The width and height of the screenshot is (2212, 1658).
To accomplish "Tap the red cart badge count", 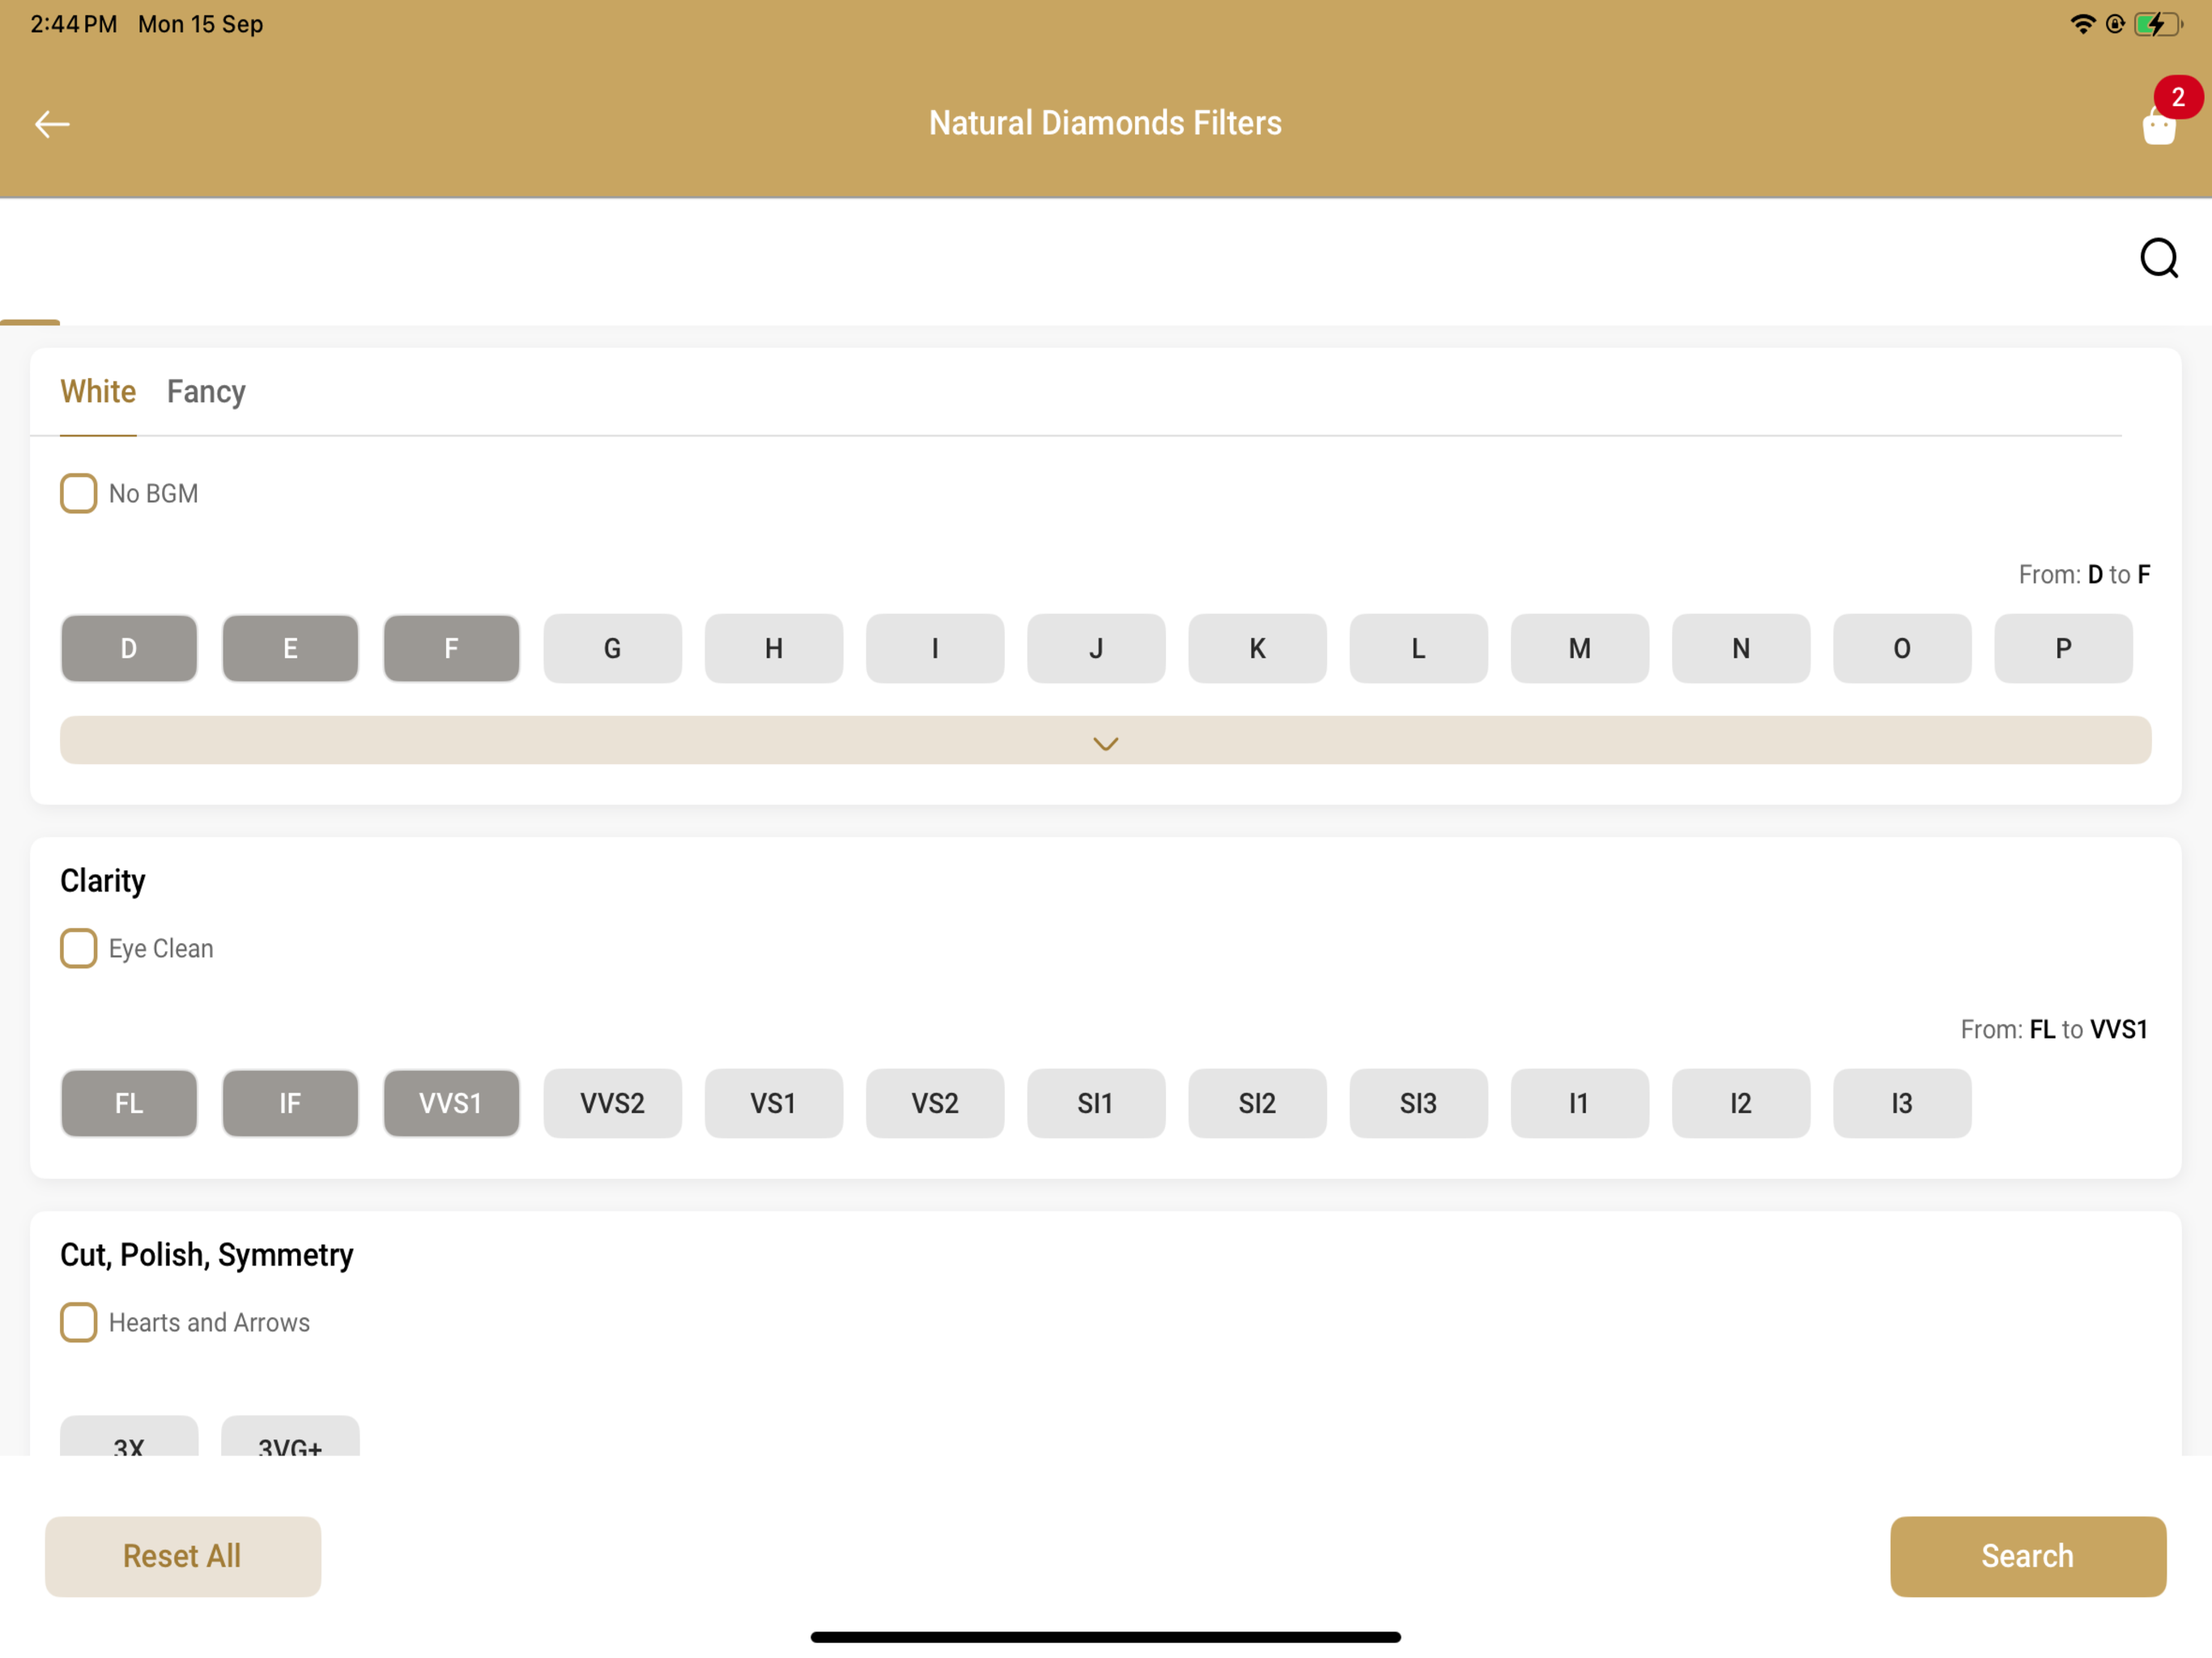I will [2178, 97].
